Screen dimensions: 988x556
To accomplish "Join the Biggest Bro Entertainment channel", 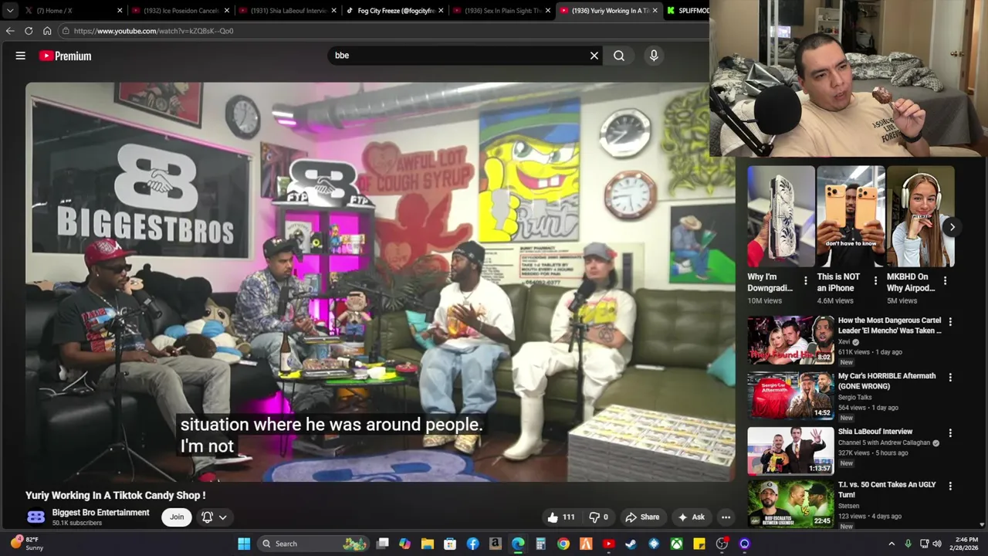I will coord(177,517).
